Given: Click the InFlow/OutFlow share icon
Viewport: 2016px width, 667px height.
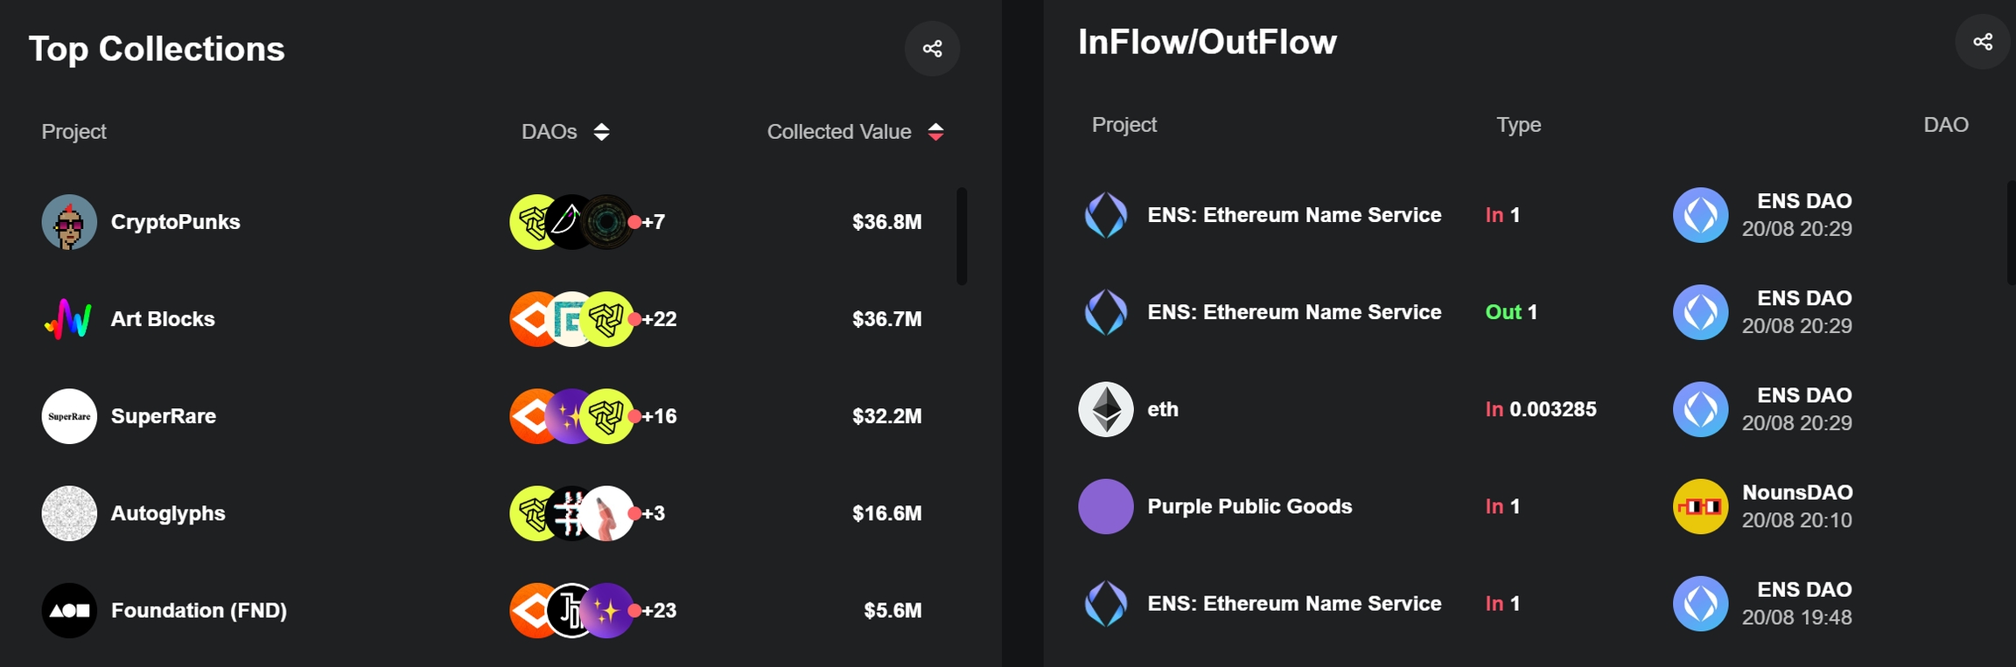Looking at the screenshot, I should (1982, 42).
